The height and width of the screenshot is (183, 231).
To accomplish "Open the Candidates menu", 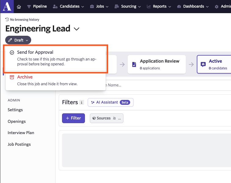I will click(68, 6).
